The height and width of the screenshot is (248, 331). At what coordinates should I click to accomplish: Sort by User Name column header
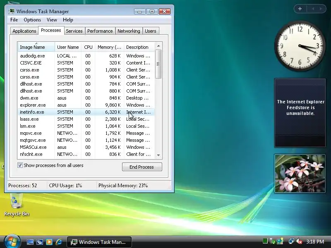point(68,47)
